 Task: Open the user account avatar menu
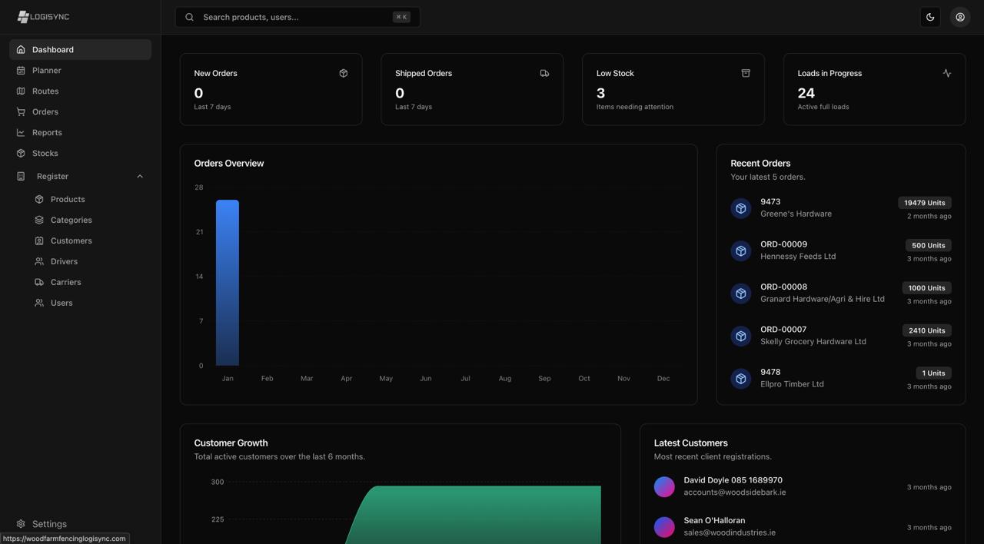coord(960,17)
